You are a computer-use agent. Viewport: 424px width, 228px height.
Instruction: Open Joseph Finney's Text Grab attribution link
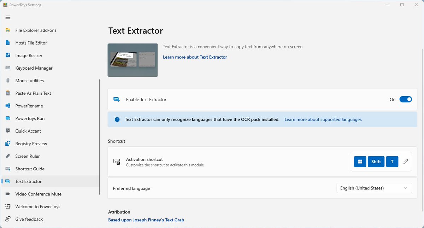[x=146, y=220]
